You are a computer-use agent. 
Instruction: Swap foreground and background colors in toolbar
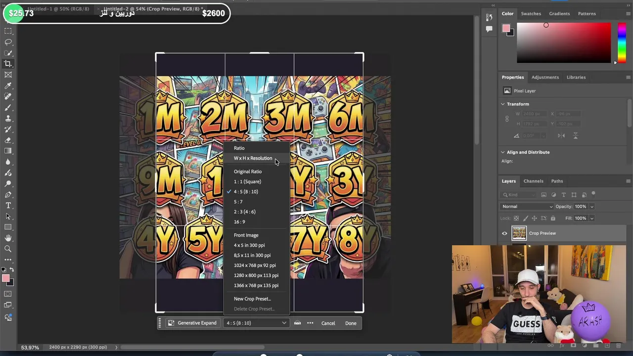pos(12,270)
